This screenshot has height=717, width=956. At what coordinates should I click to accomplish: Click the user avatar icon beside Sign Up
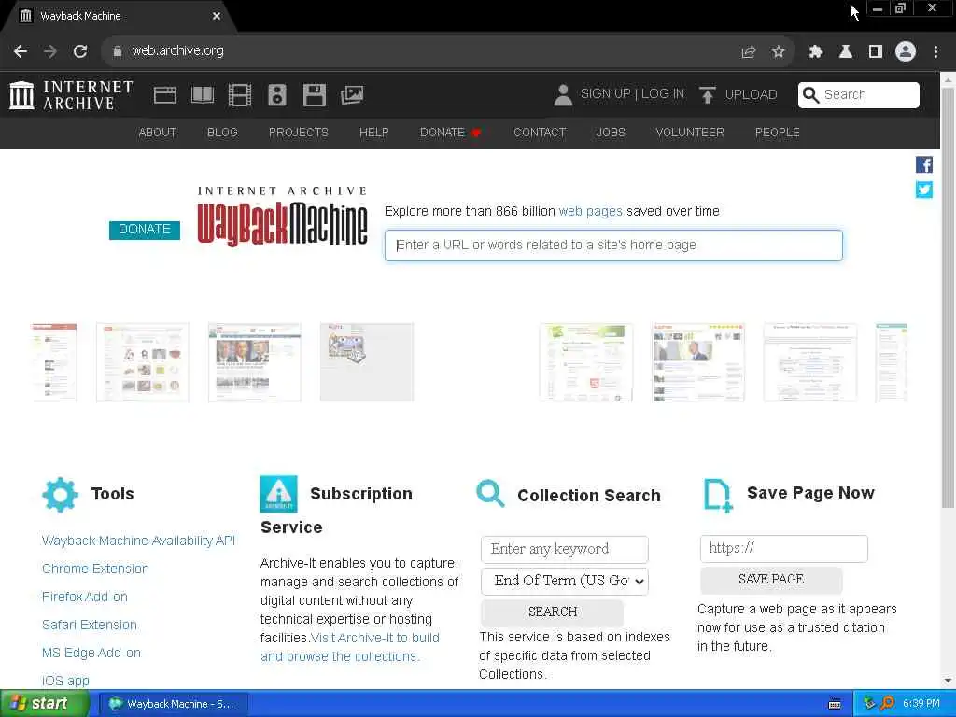point(563,95)
